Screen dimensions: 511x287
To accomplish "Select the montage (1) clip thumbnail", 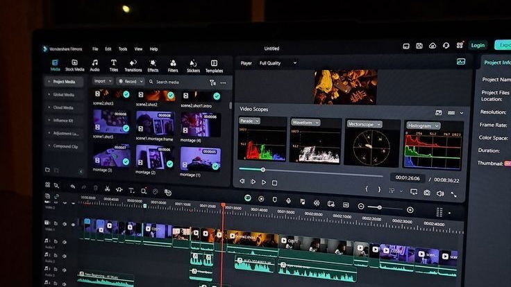I will coord(200,159).
